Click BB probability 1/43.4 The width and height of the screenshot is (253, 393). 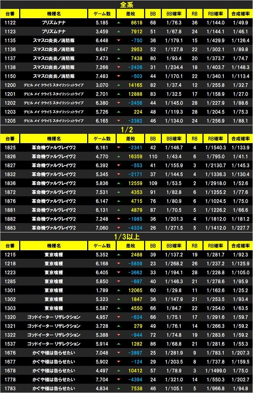coord(174,157)
